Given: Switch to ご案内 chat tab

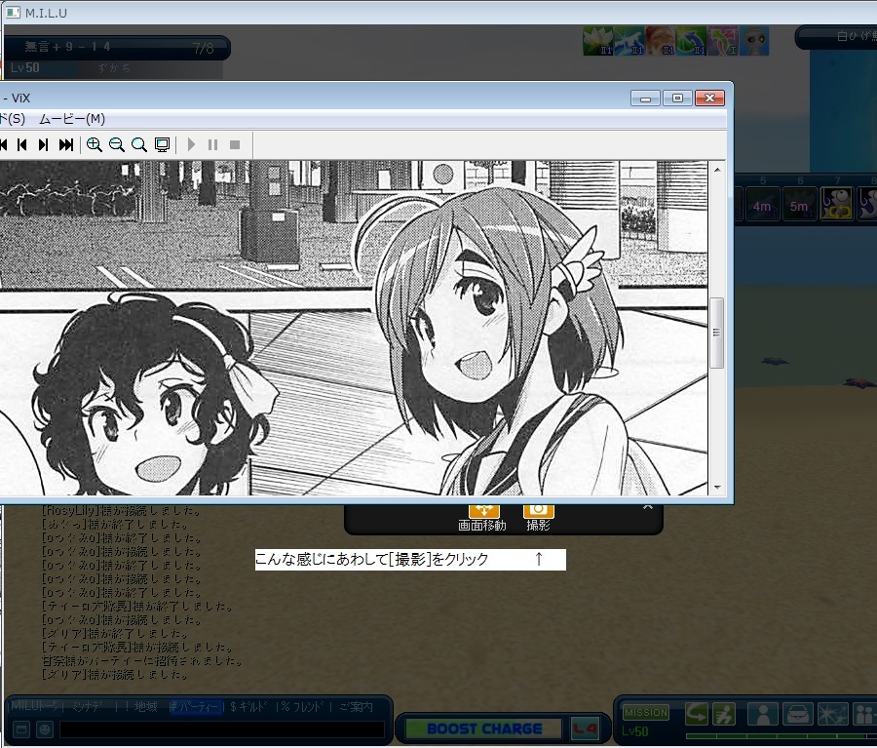Looking at the screenshot, I should [356, 707].
